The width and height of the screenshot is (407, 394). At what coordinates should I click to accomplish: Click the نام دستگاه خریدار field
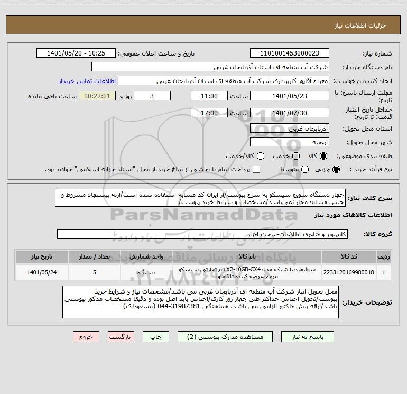click(x=210, y=67)
